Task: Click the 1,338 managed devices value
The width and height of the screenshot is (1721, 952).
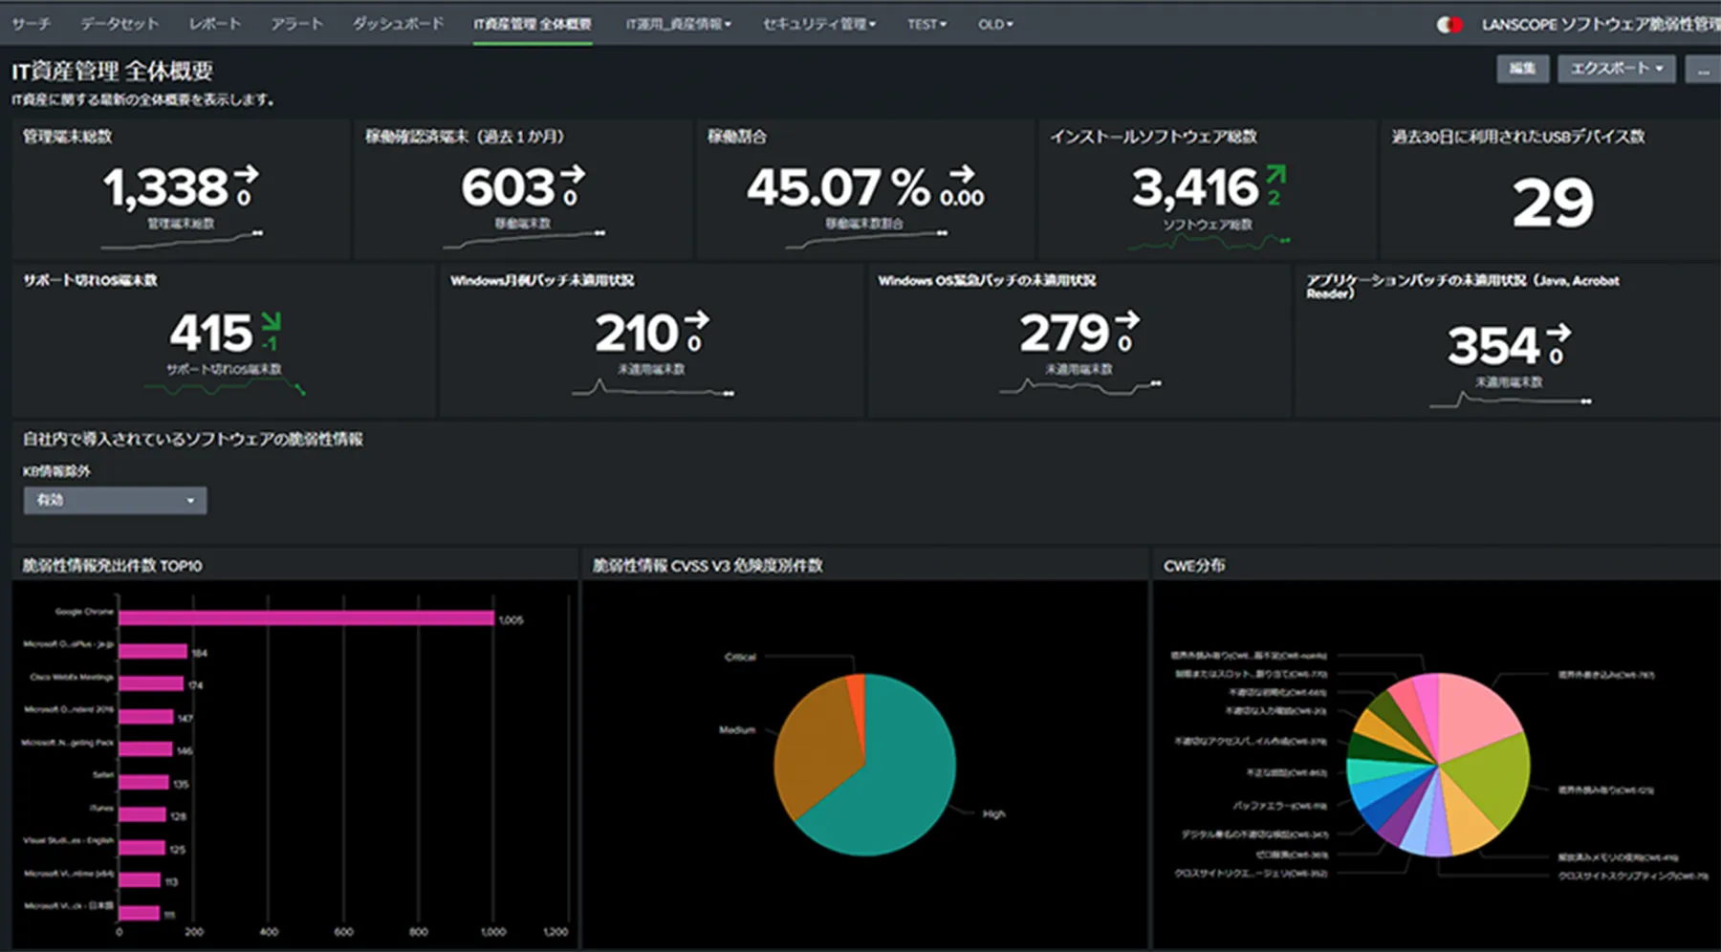Action: click(x=165, y=188)
